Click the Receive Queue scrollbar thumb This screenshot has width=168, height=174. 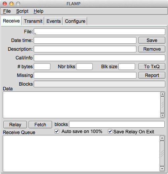(162, 154)
